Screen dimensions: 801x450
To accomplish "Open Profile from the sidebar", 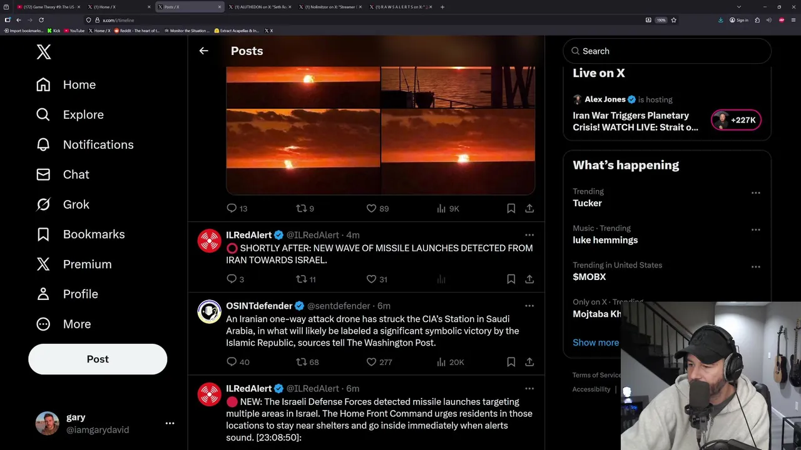I will coord(67,294).
